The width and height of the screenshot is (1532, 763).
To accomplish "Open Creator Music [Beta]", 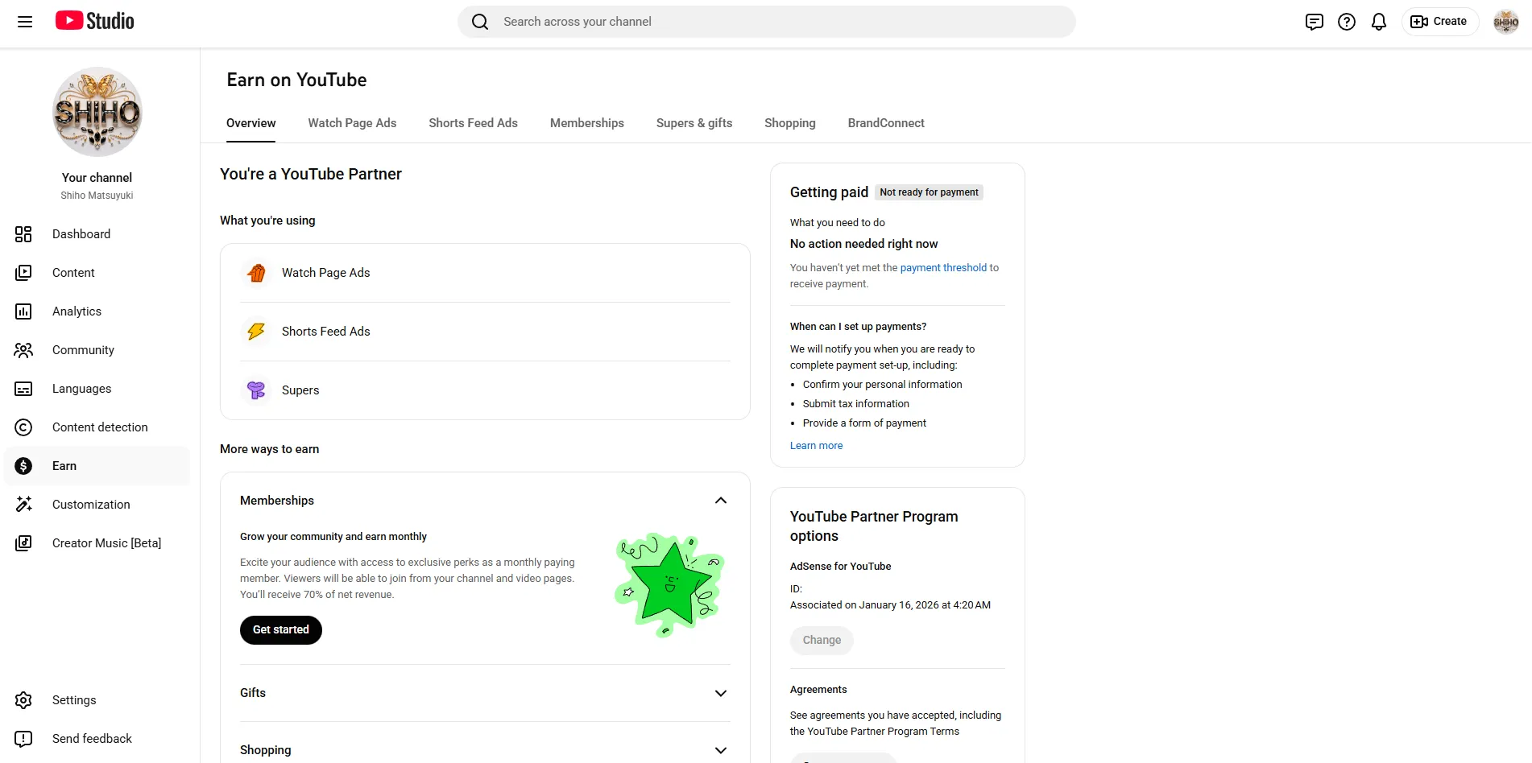I will tap(97, 543).
